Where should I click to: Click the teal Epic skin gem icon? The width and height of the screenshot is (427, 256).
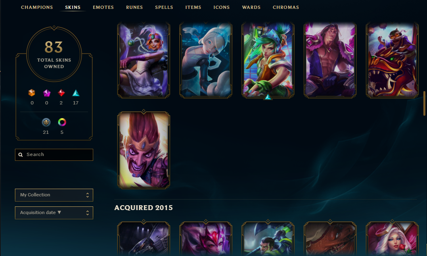(76, 93)
